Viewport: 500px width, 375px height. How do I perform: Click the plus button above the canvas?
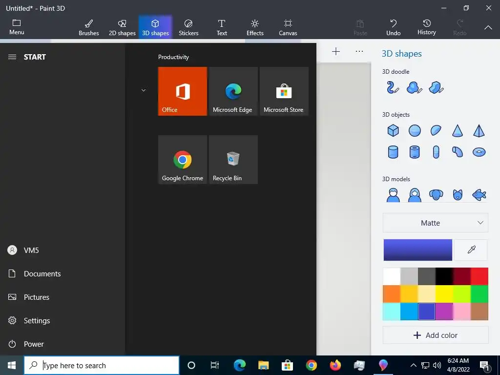(336, 51)
